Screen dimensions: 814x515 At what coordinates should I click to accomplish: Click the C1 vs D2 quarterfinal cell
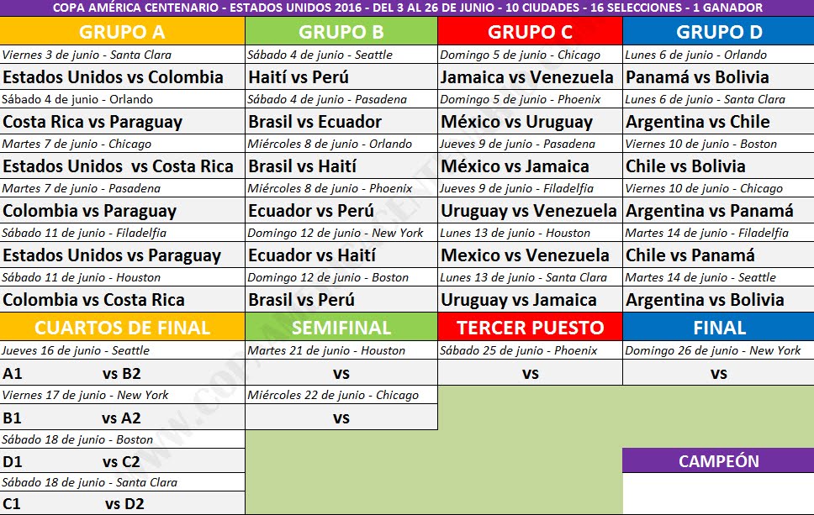(122, 504)
